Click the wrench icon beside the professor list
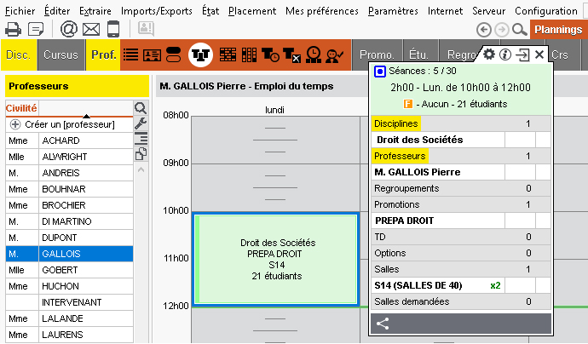The height and width of the screenshot is (344, 588). click(141, 123)
